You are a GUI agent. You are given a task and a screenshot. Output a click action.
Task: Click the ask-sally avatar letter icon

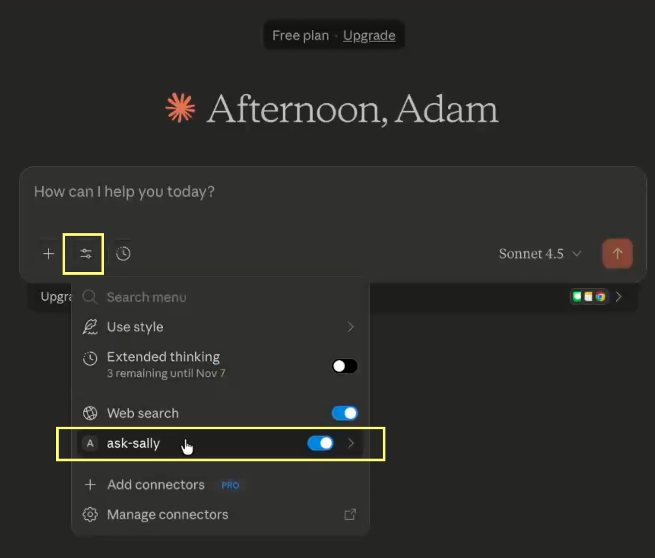[x=90, y=443]
